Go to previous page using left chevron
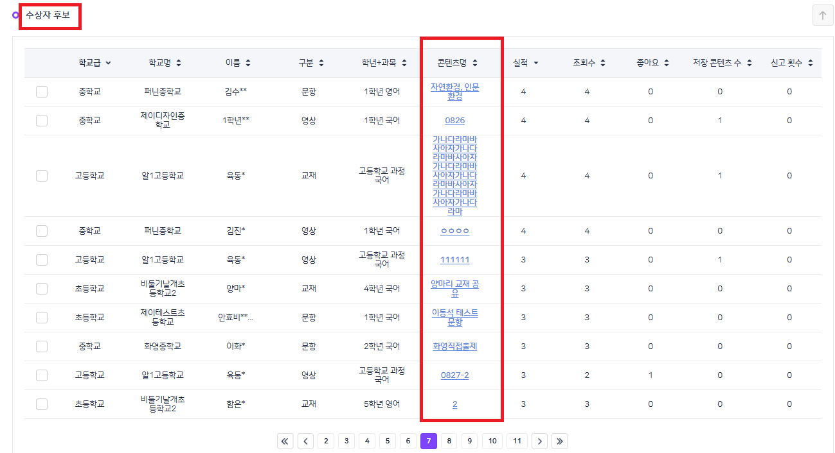This screenshot has height=453, width=835. [305, 441]
